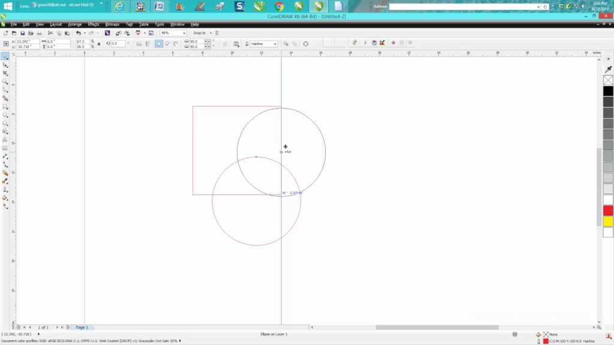Select the Pick tool in toolbox
This screenshot has width=614, height=345.
tap(5, 56)
